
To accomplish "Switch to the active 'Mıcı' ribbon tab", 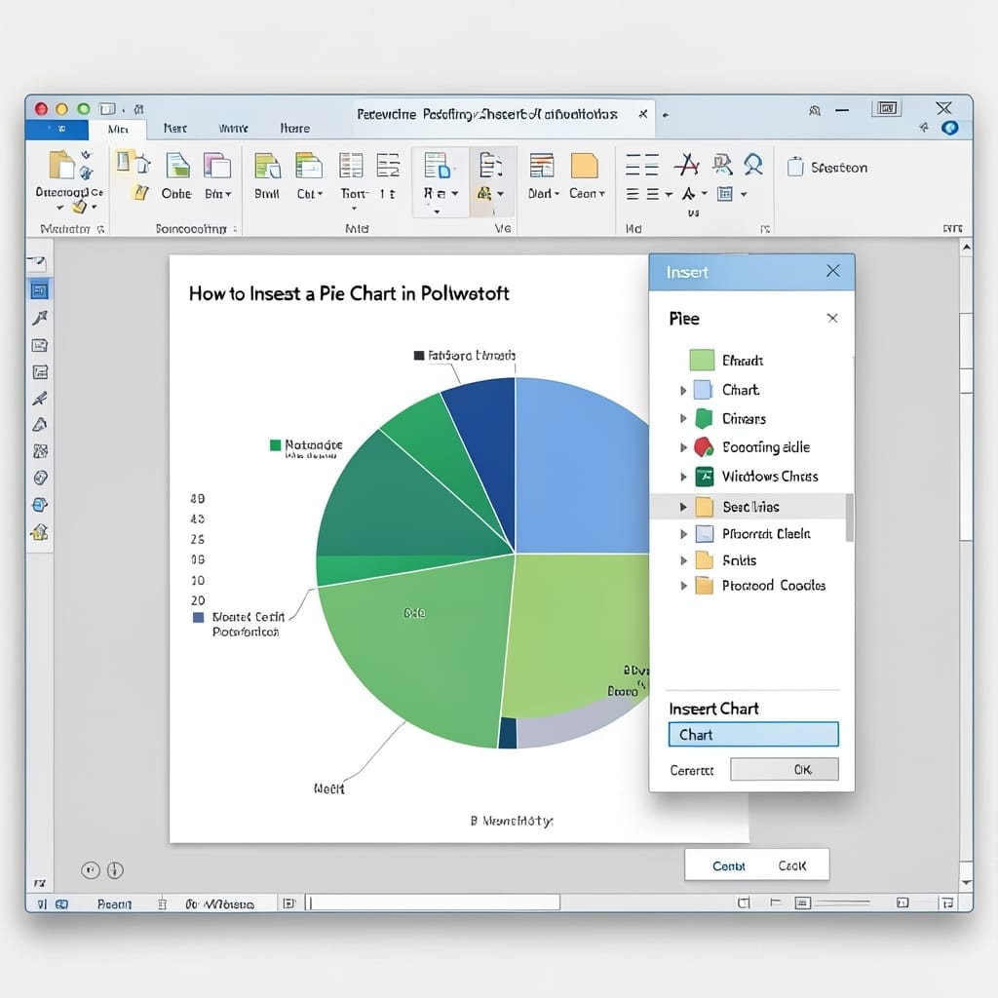I will pyautogui.click(x=118, y=129).
